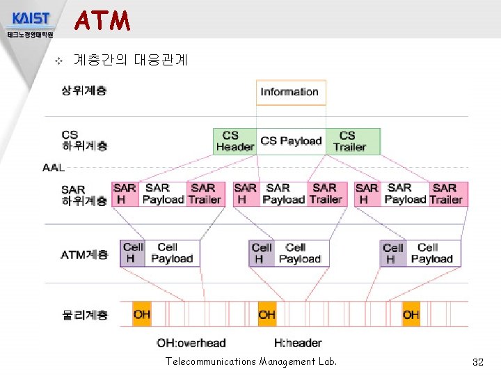This screenshot has width=501, height=376.
Task: Click the SAR 하위계층 label
Action: [84, 196]
